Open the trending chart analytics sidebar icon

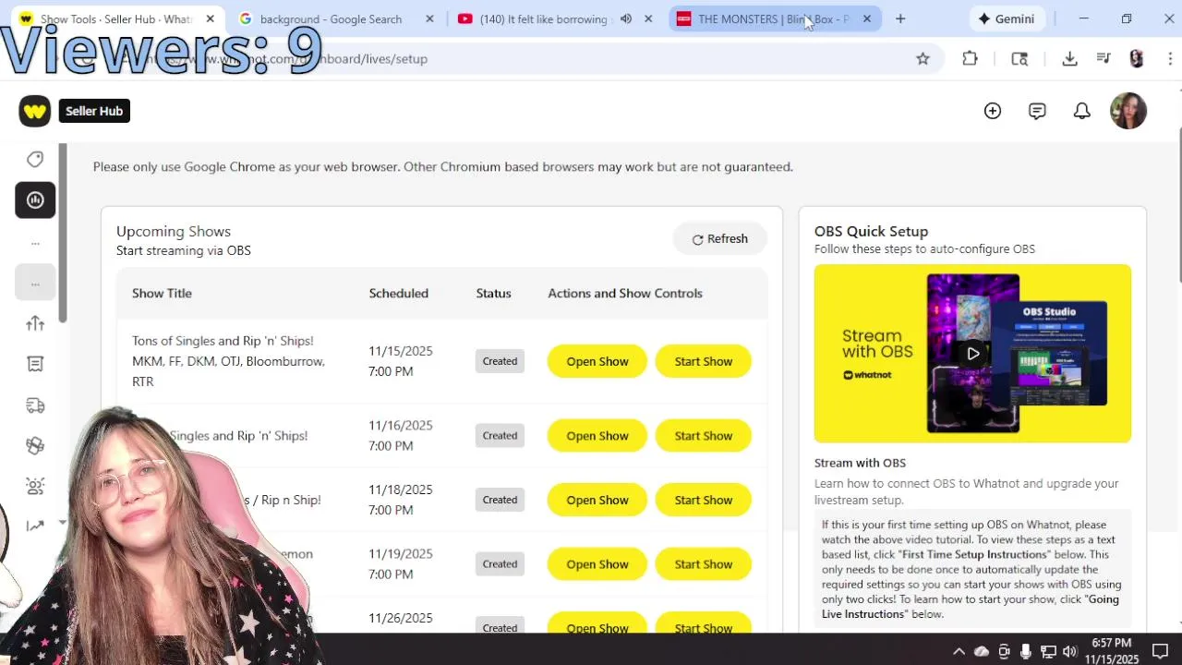pos(35,526)
